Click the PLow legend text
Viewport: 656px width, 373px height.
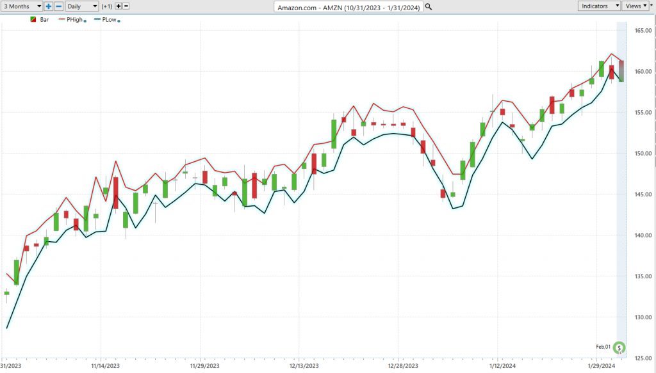[x=109, y=20]
